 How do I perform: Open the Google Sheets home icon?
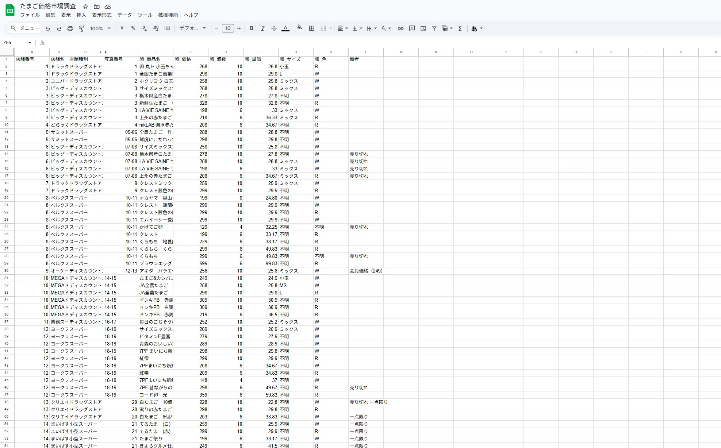point(10,10)
